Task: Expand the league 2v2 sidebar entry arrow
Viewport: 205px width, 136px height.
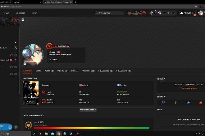Action: tap(15, 60)
